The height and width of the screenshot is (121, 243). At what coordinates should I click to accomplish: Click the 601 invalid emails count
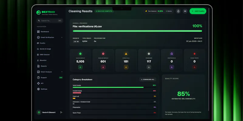(x=103, y=62)
